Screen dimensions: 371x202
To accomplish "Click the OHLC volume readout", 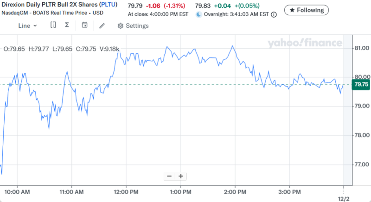I will (61, 49).
